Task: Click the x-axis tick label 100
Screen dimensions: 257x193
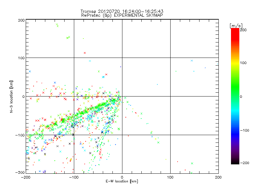Action: 170,177
